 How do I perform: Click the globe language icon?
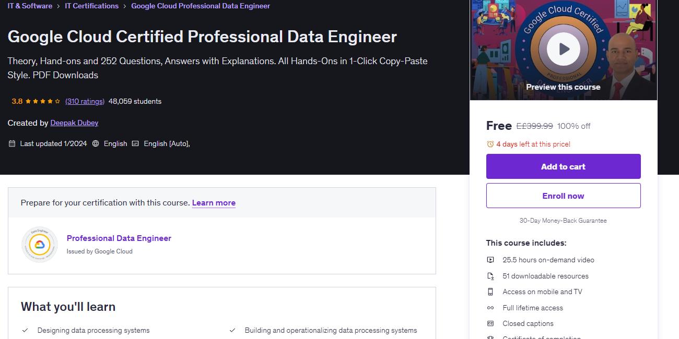[96, 143]
